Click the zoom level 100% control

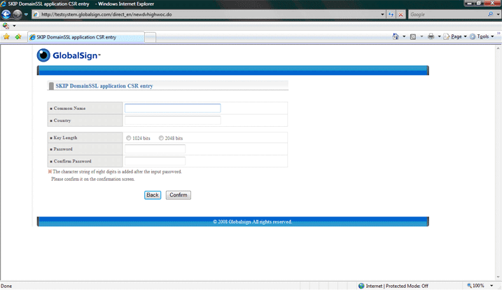pyautogui.click(x=475, y=286)
